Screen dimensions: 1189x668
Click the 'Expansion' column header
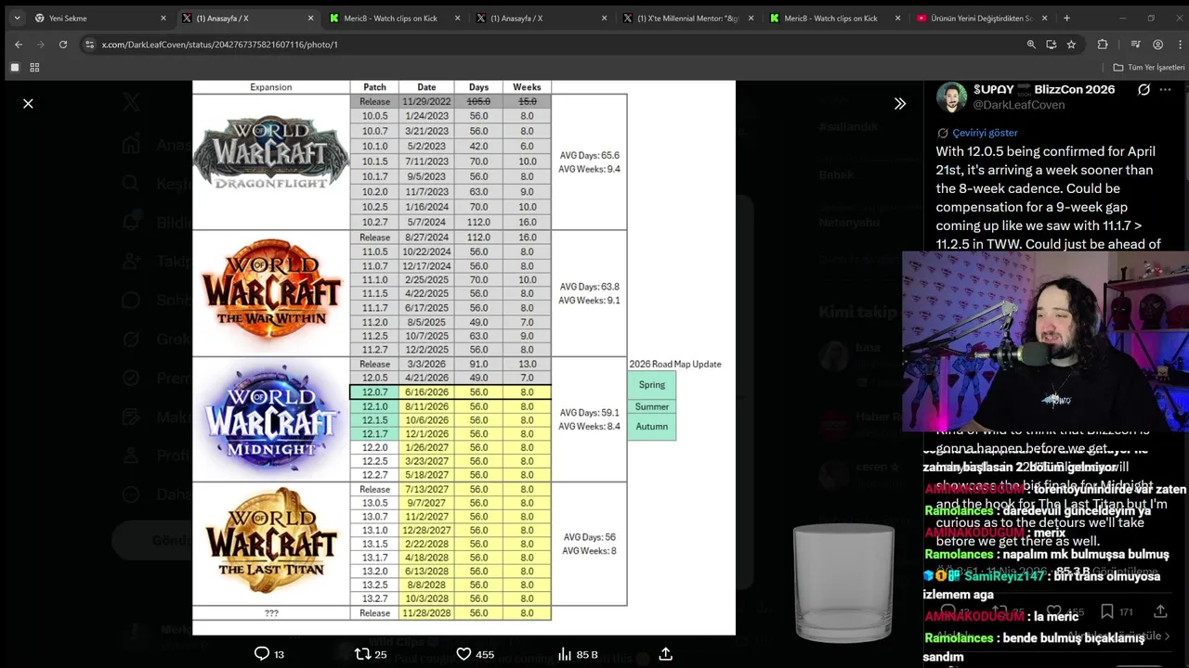point(270,87)
